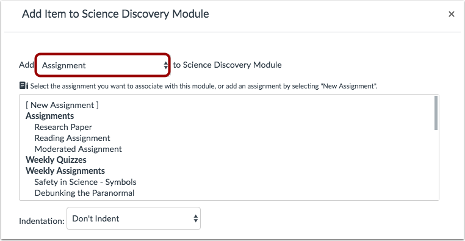Click the scrollbar track below the thumb

436,165
